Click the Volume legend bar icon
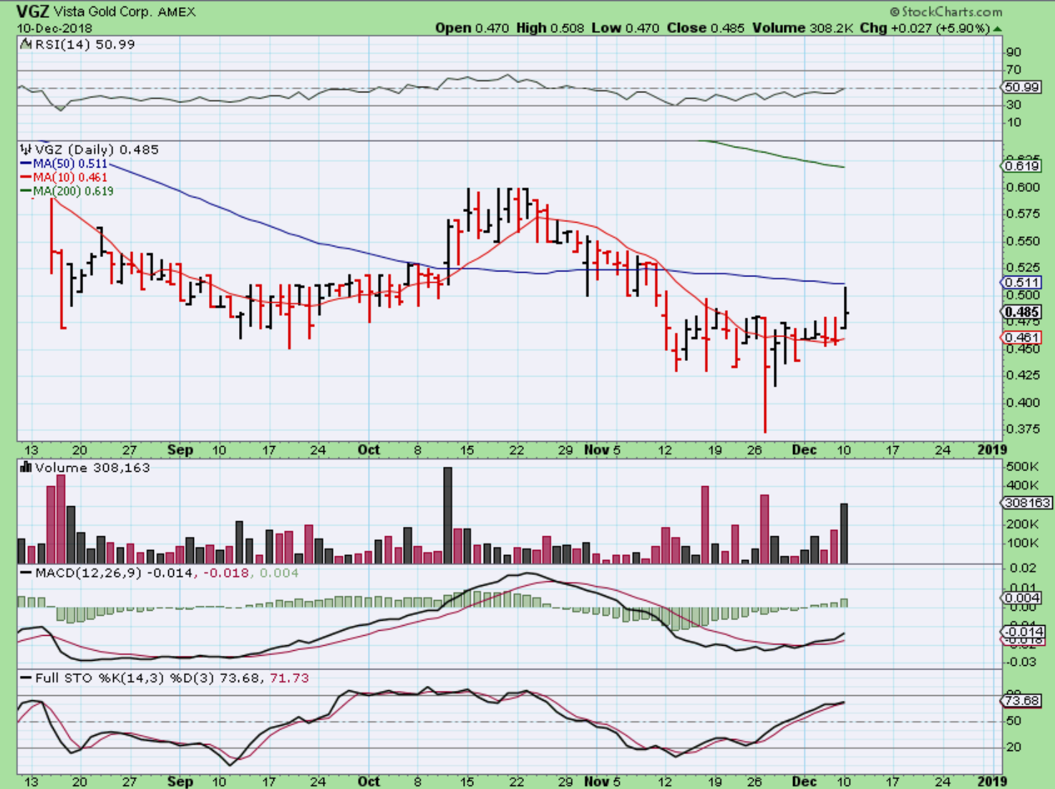This screenshot has height=789, width=1055. [x=26, y=468]
